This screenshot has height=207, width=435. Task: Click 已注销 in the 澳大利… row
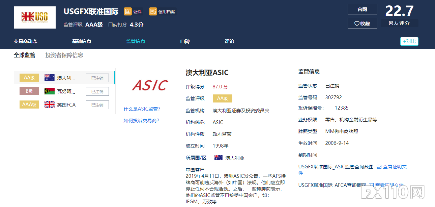click(97, 78)
